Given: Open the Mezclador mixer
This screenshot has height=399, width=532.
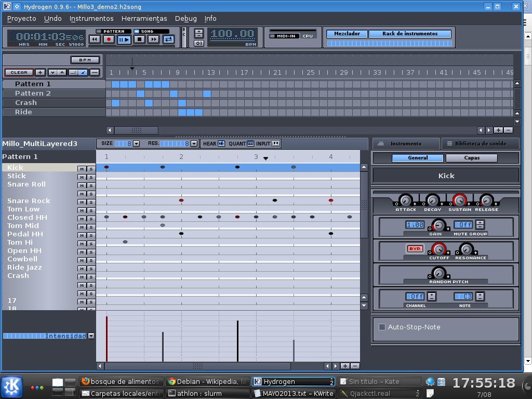Looking at the screenshot, I should [x=347, y=34].
